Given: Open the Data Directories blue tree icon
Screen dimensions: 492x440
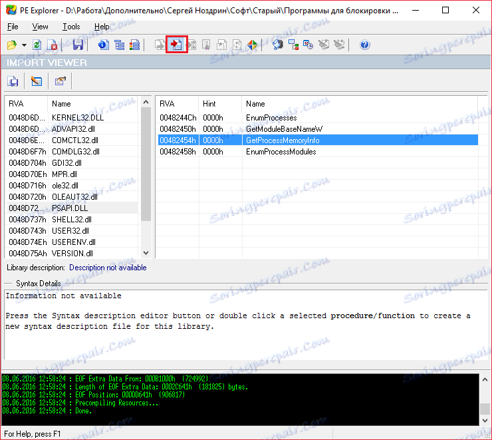Looking at the screenshot, I should pyautogui.click(x=119, y=45).
